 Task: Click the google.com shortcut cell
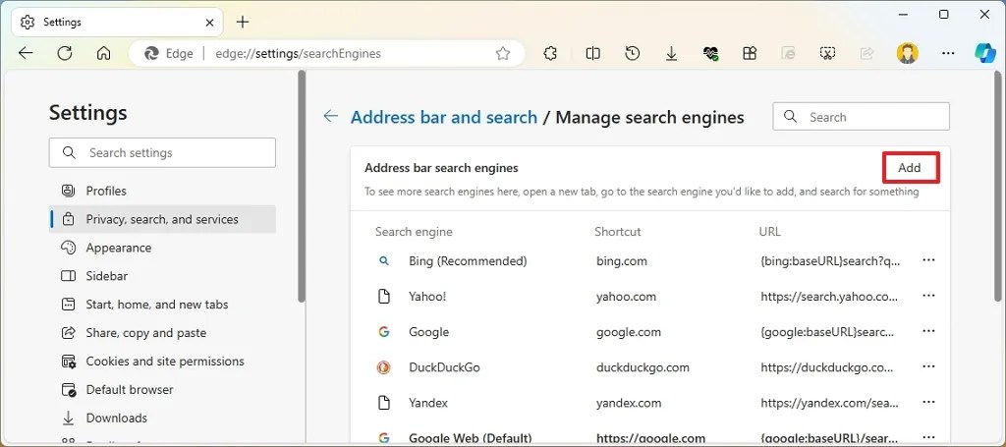628,332
